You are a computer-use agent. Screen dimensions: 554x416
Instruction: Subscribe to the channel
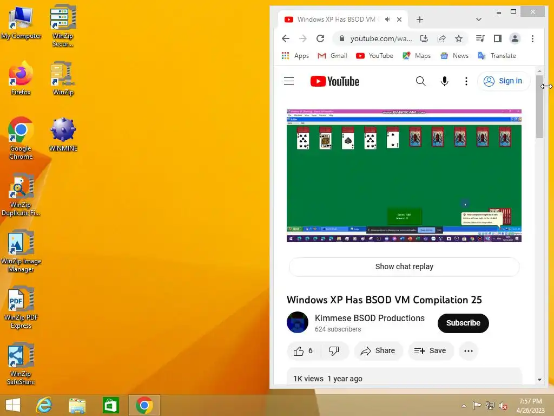coord(463,323)
